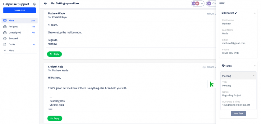Reply to Mathew Wade's message
The width and height of the screenshot is (261, 124).
tap(54, 54)
